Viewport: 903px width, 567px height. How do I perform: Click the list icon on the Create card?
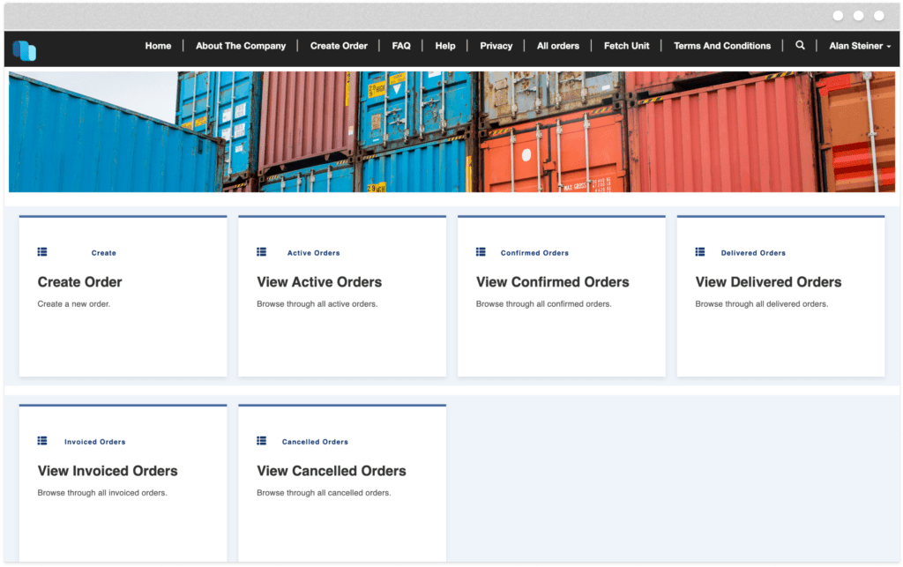click(42, 251)
